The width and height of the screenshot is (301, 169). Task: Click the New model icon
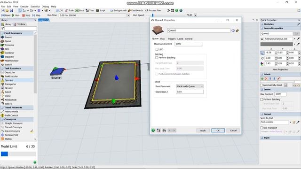[x=3, y=10]
